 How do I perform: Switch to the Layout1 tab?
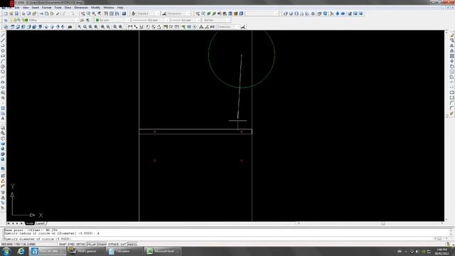(x=41, y=223)
